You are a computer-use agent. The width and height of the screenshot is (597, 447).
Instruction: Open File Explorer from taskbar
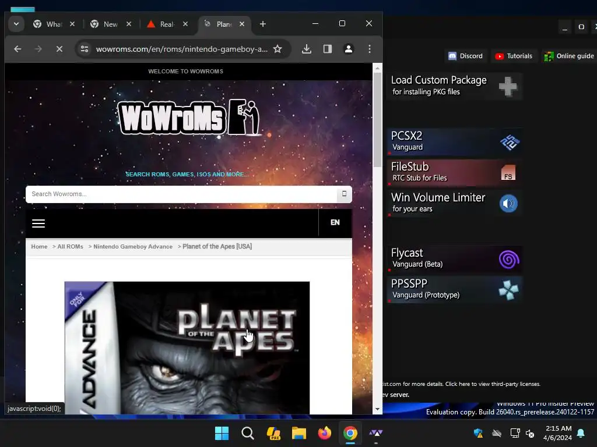(299, 433)
